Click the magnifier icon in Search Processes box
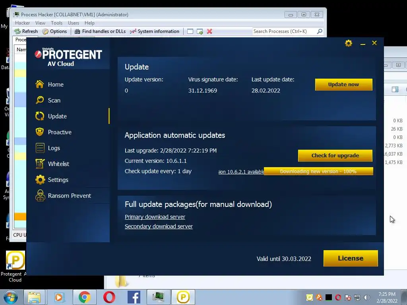407x305 pixels. click(x=320, y=31)
